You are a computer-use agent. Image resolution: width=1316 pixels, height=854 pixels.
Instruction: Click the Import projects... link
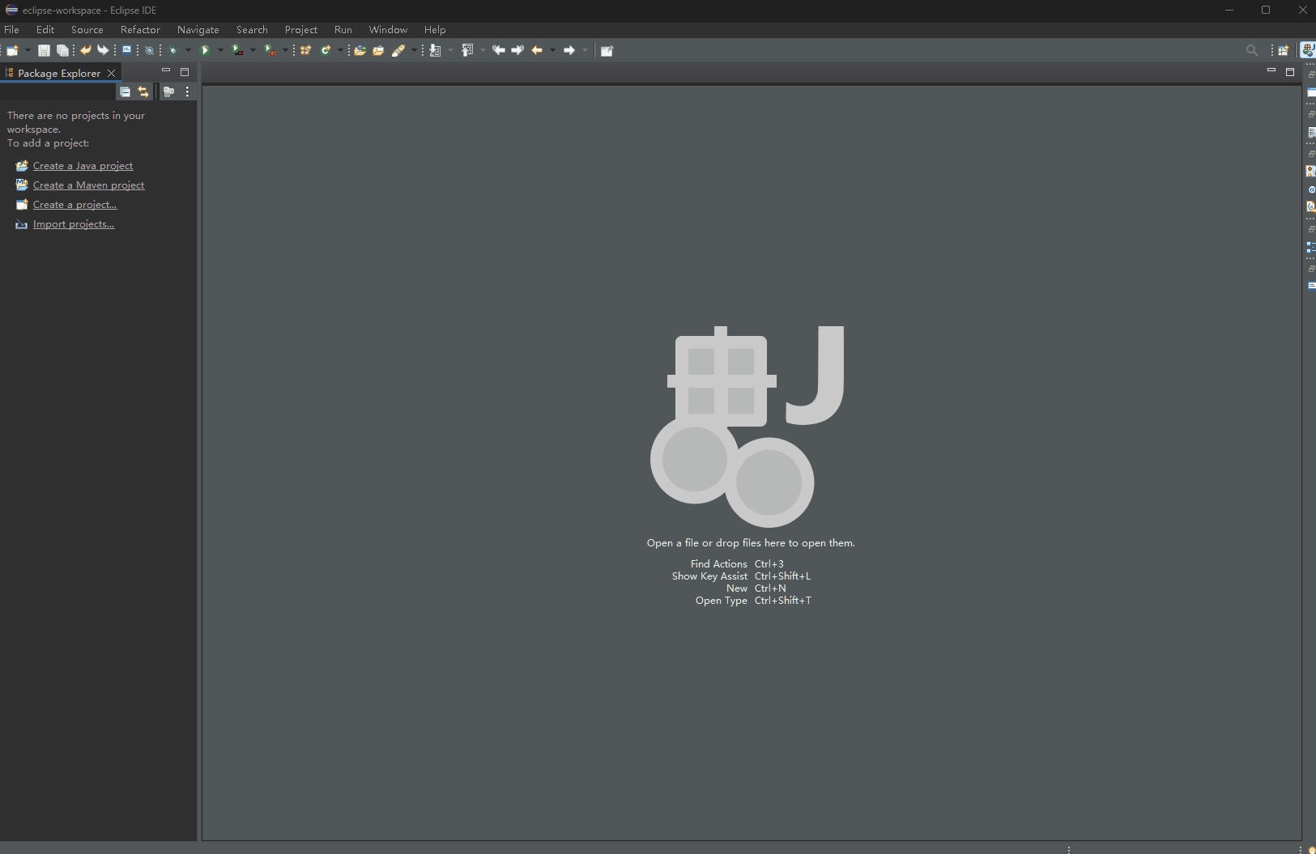pos(74,223)
